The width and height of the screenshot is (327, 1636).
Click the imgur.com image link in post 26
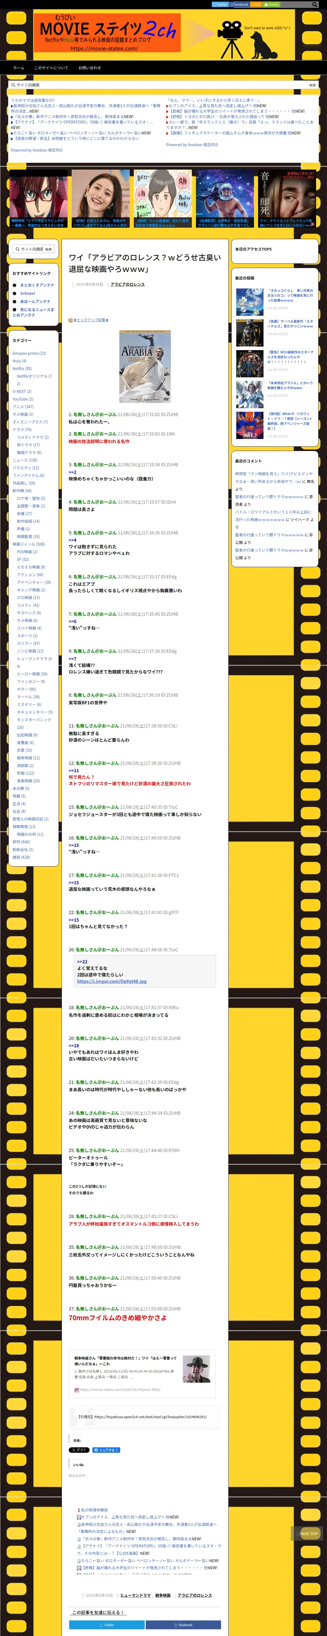click(112, 982)
